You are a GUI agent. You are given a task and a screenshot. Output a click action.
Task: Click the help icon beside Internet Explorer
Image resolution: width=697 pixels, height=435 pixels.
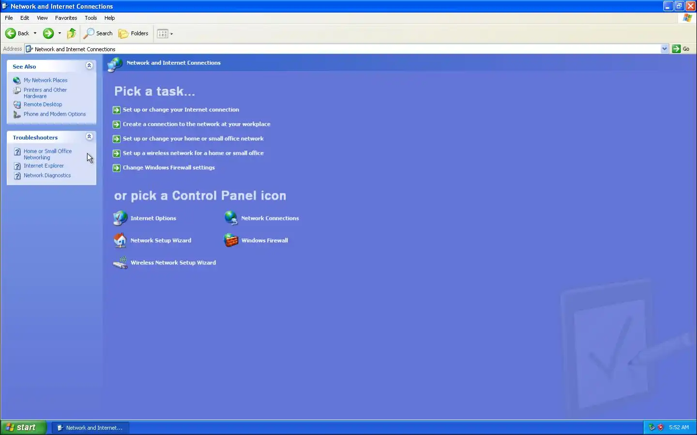17,166
